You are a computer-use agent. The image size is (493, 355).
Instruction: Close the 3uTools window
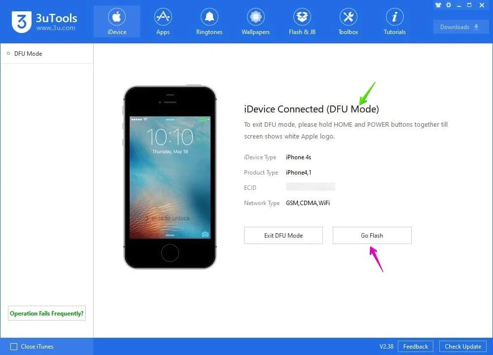tap(482, 5)
